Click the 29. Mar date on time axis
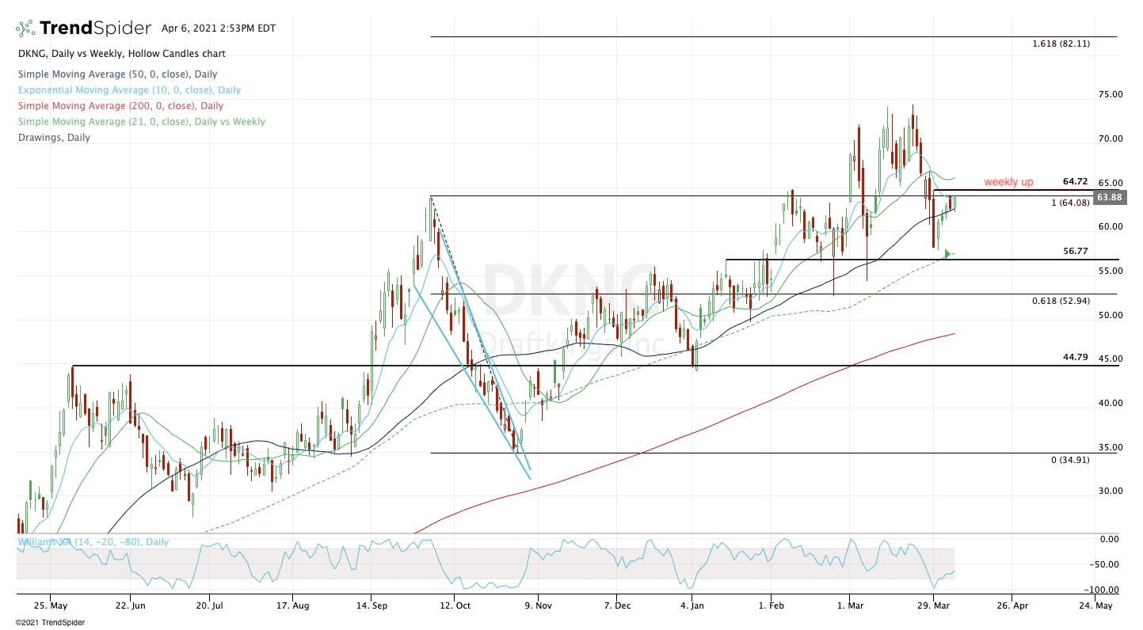Screen dimensions: 1143x630 coord(932,605)
